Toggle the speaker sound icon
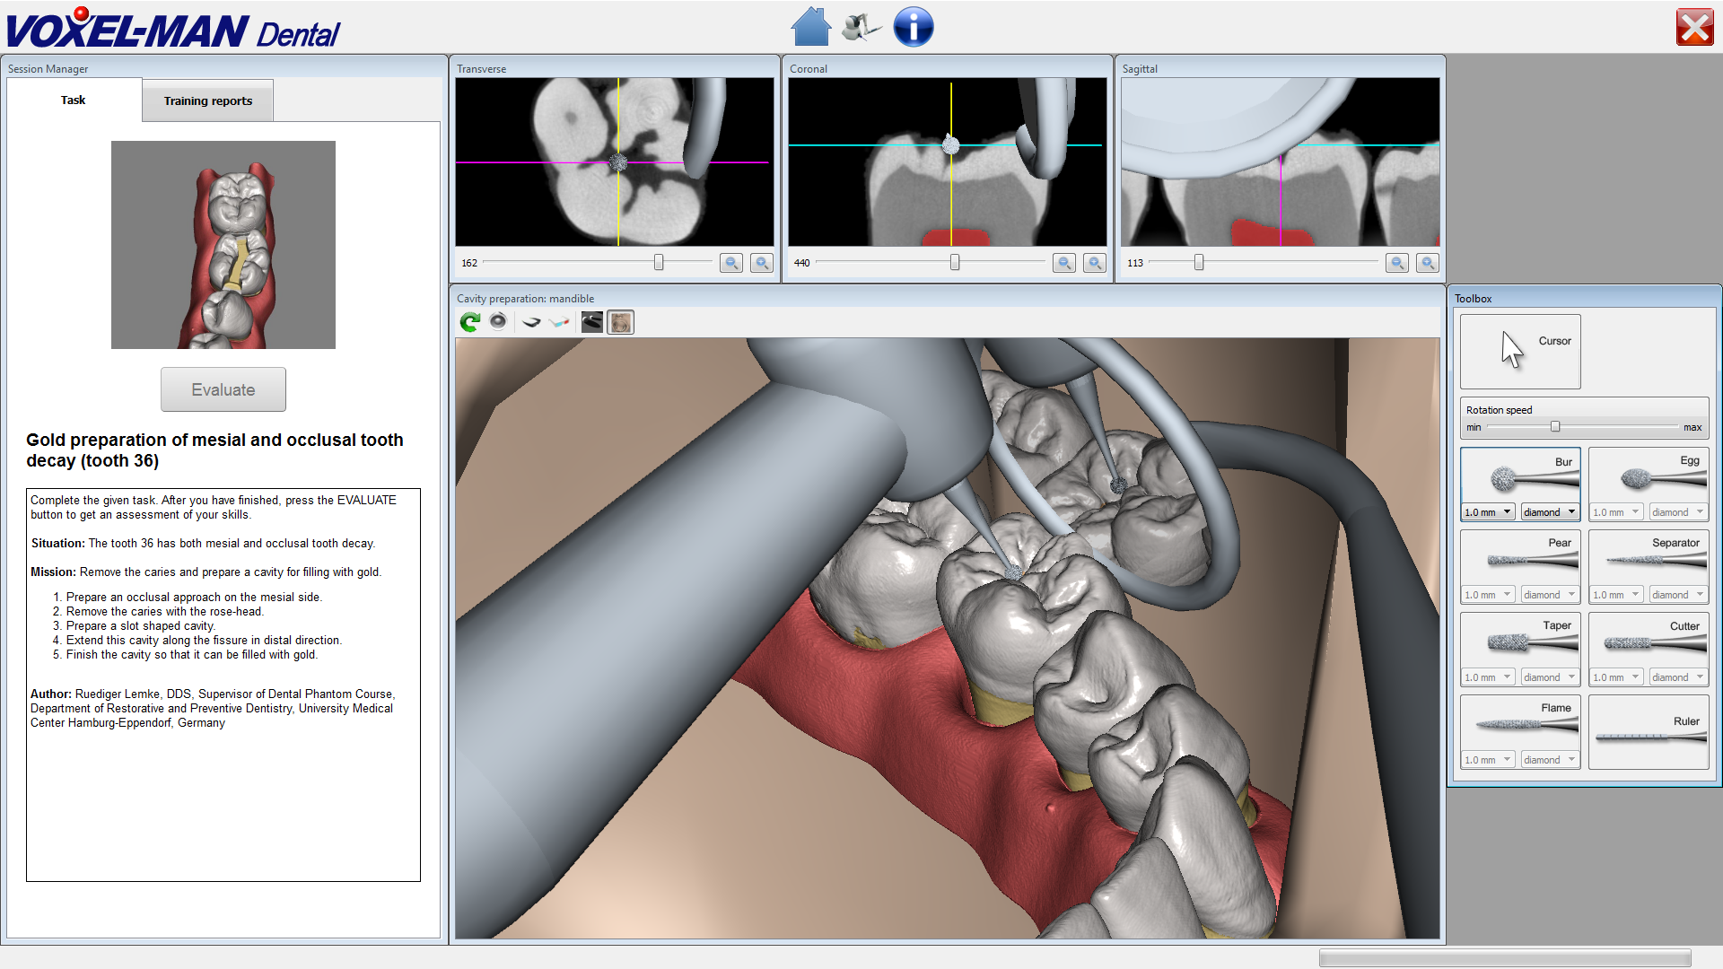 coord(498,321)
